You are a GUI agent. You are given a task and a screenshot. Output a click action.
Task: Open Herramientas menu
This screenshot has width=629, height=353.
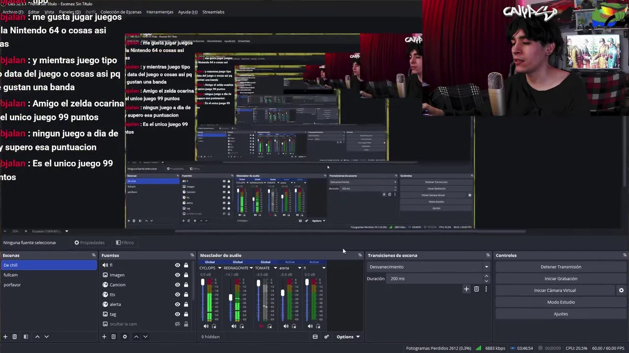click(160, 12)
